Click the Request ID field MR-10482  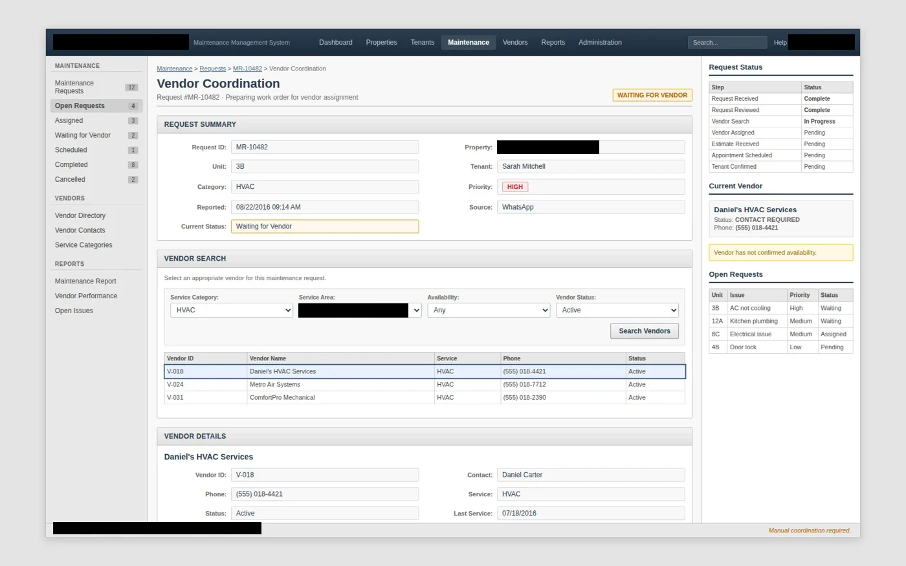[325, 147]
